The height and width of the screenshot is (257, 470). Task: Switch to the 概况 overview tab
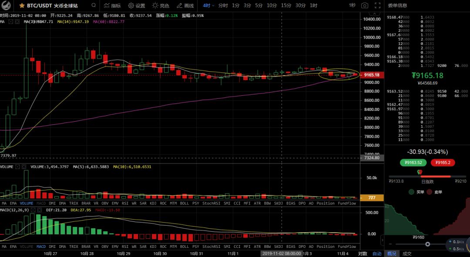pyautogui.click(x=392, y=254)
